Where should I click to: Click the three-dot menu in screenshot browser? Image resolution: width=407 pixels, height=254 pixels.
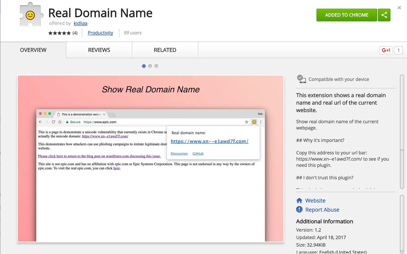tap(261, 122)
